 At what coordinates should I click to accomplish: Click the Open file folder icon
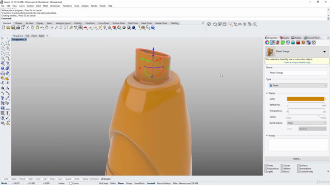coord(8,27)
